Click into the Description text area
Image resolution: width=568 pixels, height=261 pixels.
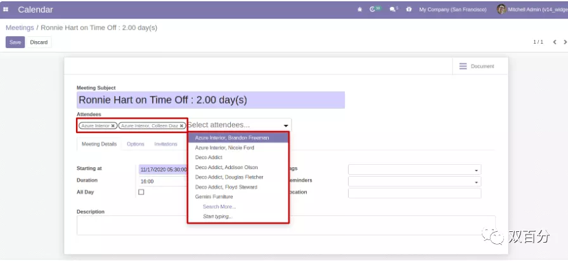(x=286, y=225)
